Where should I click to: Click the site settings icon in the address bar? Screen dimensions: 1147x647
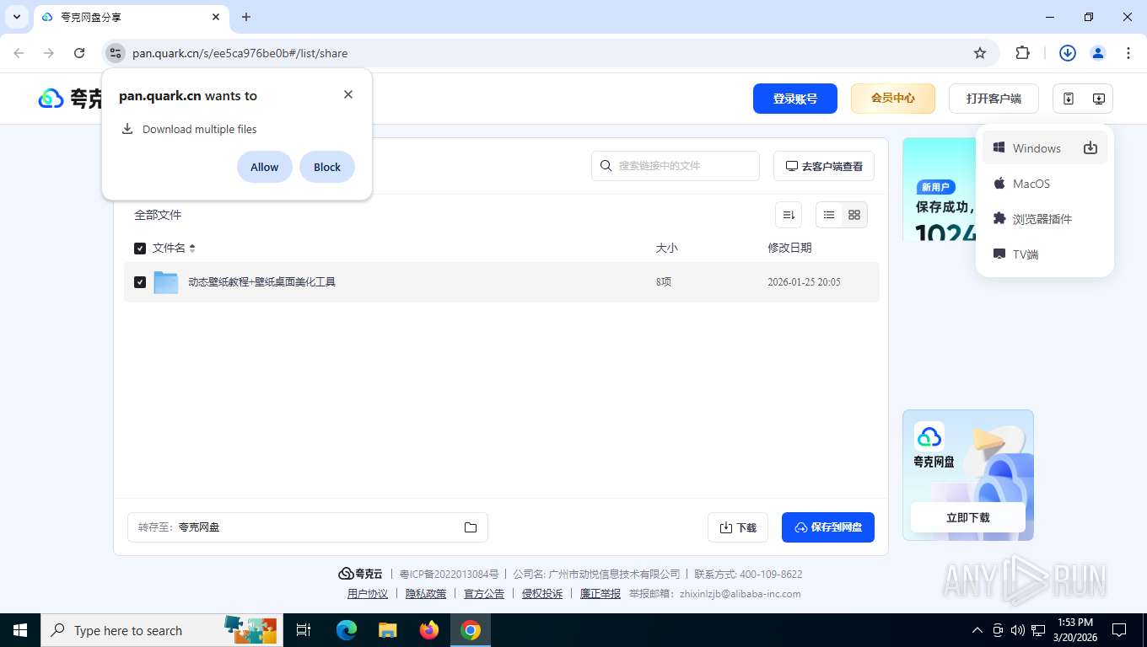pyautogui.click(x=116, y=53)
